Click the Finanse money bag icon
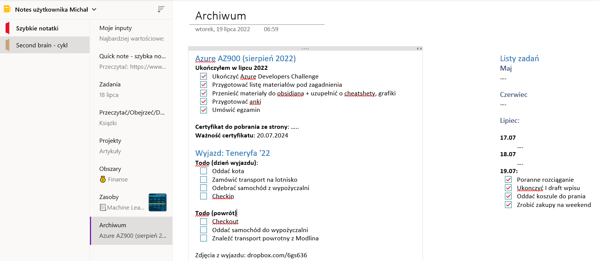The height and width of the screenshot is (261, 599). tap(103, 180)
